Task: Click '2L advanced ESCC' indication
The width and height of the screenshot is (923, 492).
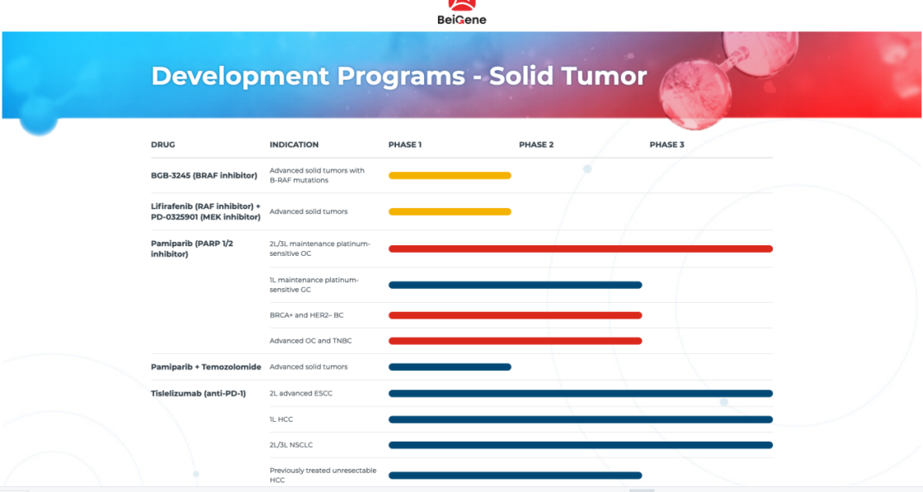Action: tap(301, 393)
